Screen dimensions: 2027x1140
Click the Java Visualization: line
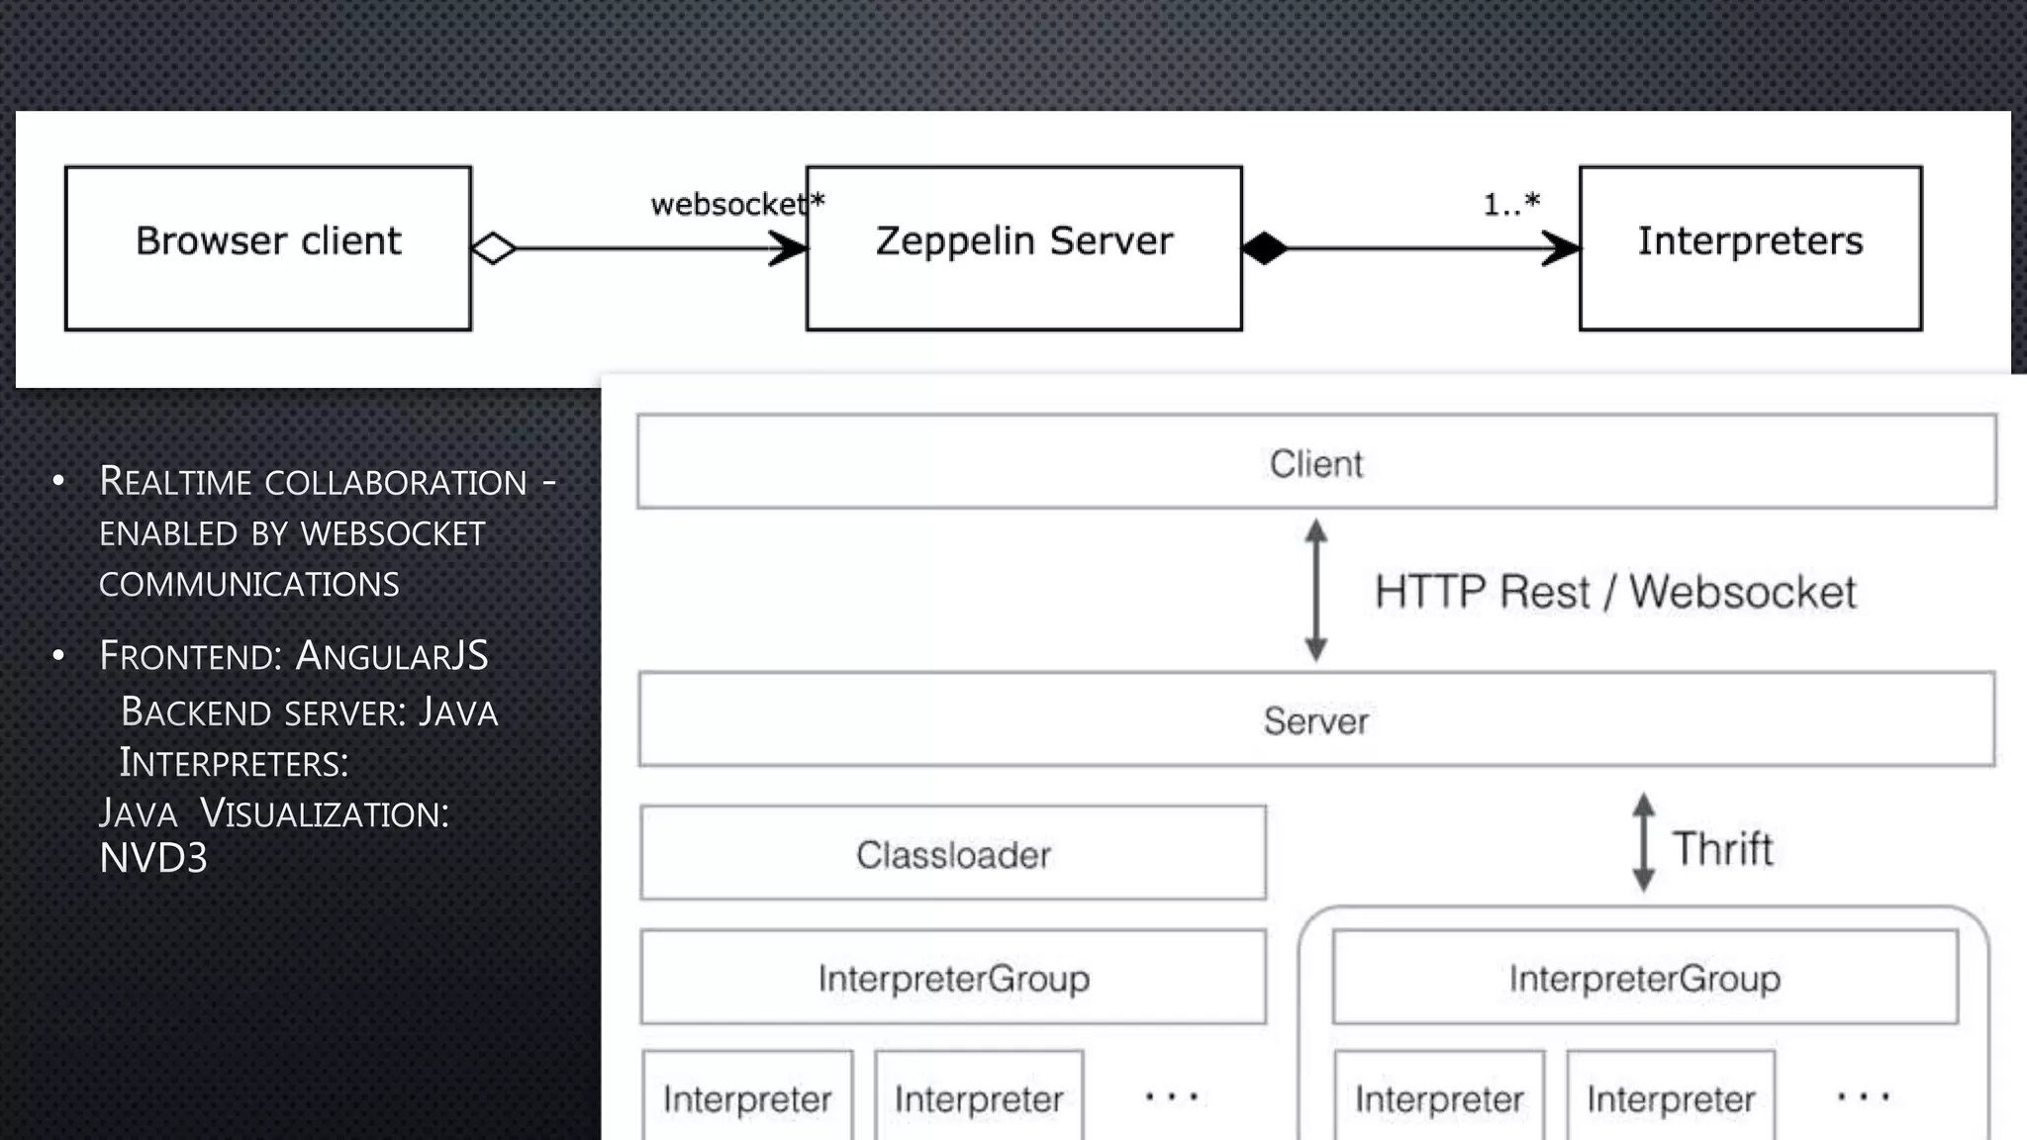[274, 813]
